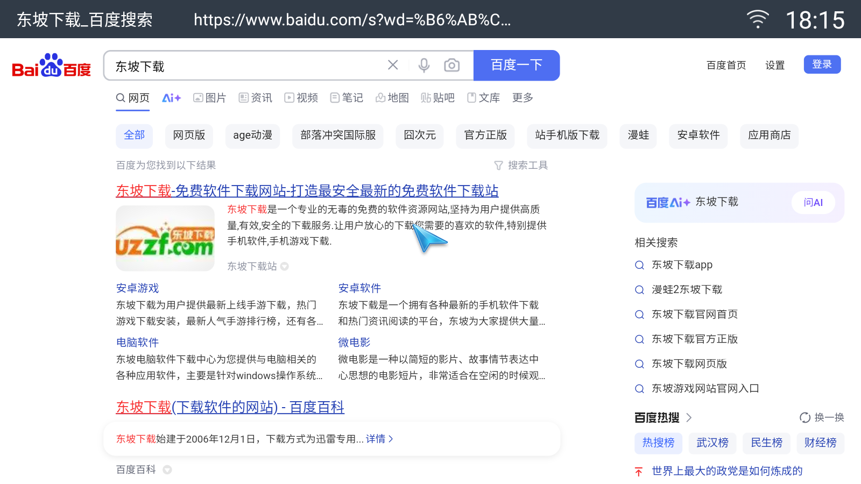Click the top-pinned arrow icon of hot topic

click(x=639, y=472)
